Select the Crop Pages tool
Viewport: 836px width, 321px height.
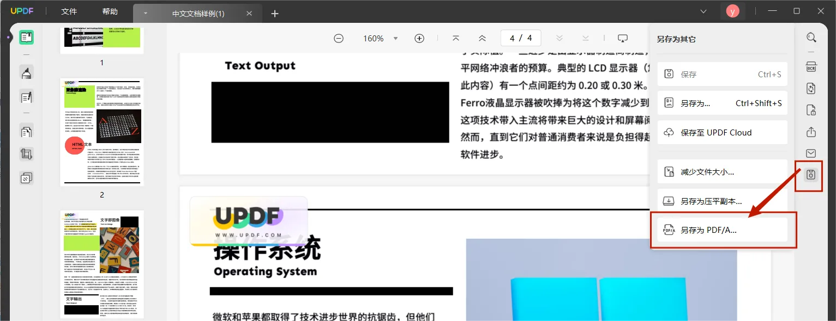pyautogui.click(x=26, y=155)
